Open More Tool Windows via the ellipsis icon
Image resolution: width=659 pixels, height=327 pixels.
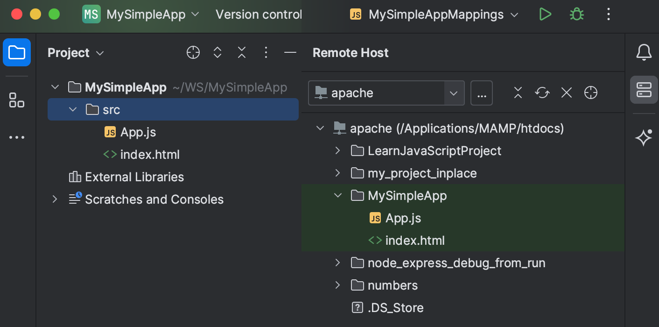pyautogui.click(x=17, y=137)
